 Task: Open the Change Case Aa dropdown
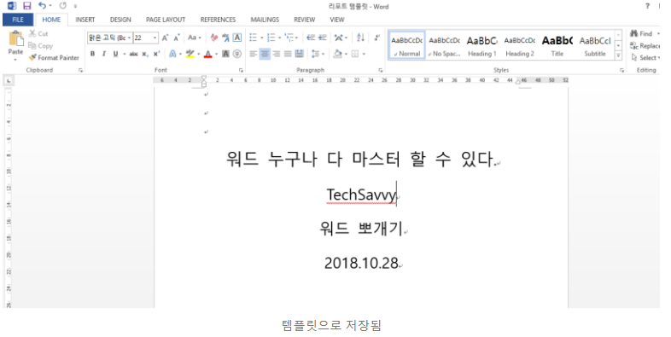click(x=195, y=38)
